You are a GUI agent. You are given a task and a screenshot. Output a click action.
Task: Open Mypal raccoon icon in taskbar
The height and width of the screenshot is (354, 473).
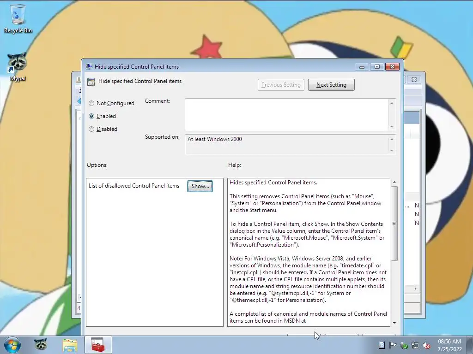(41, 345)
